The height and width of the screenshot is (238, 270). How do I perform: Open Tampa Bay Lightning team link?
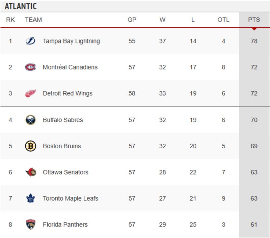[x=71, y=41]
